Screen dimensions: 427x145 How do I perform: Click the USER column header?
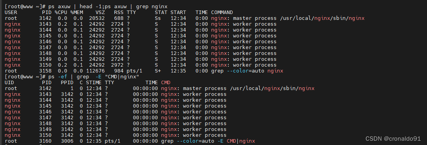pos(11,12)
